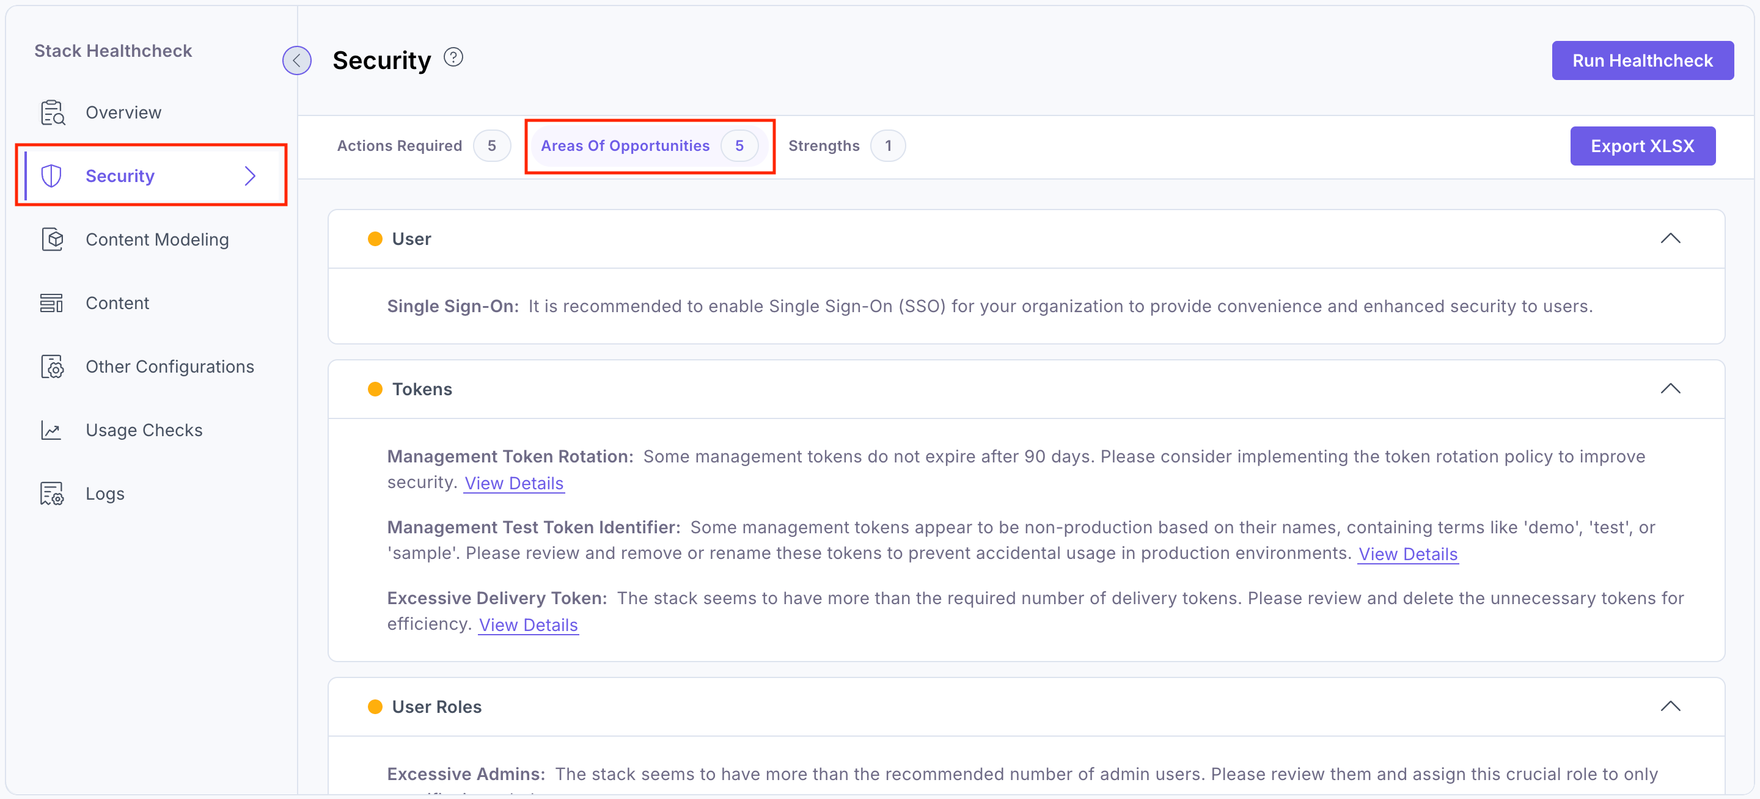The image size is (1760, 799).
Task: Click the back arrow next to Security
Action: pyautogui.click(x=296, y=60)
